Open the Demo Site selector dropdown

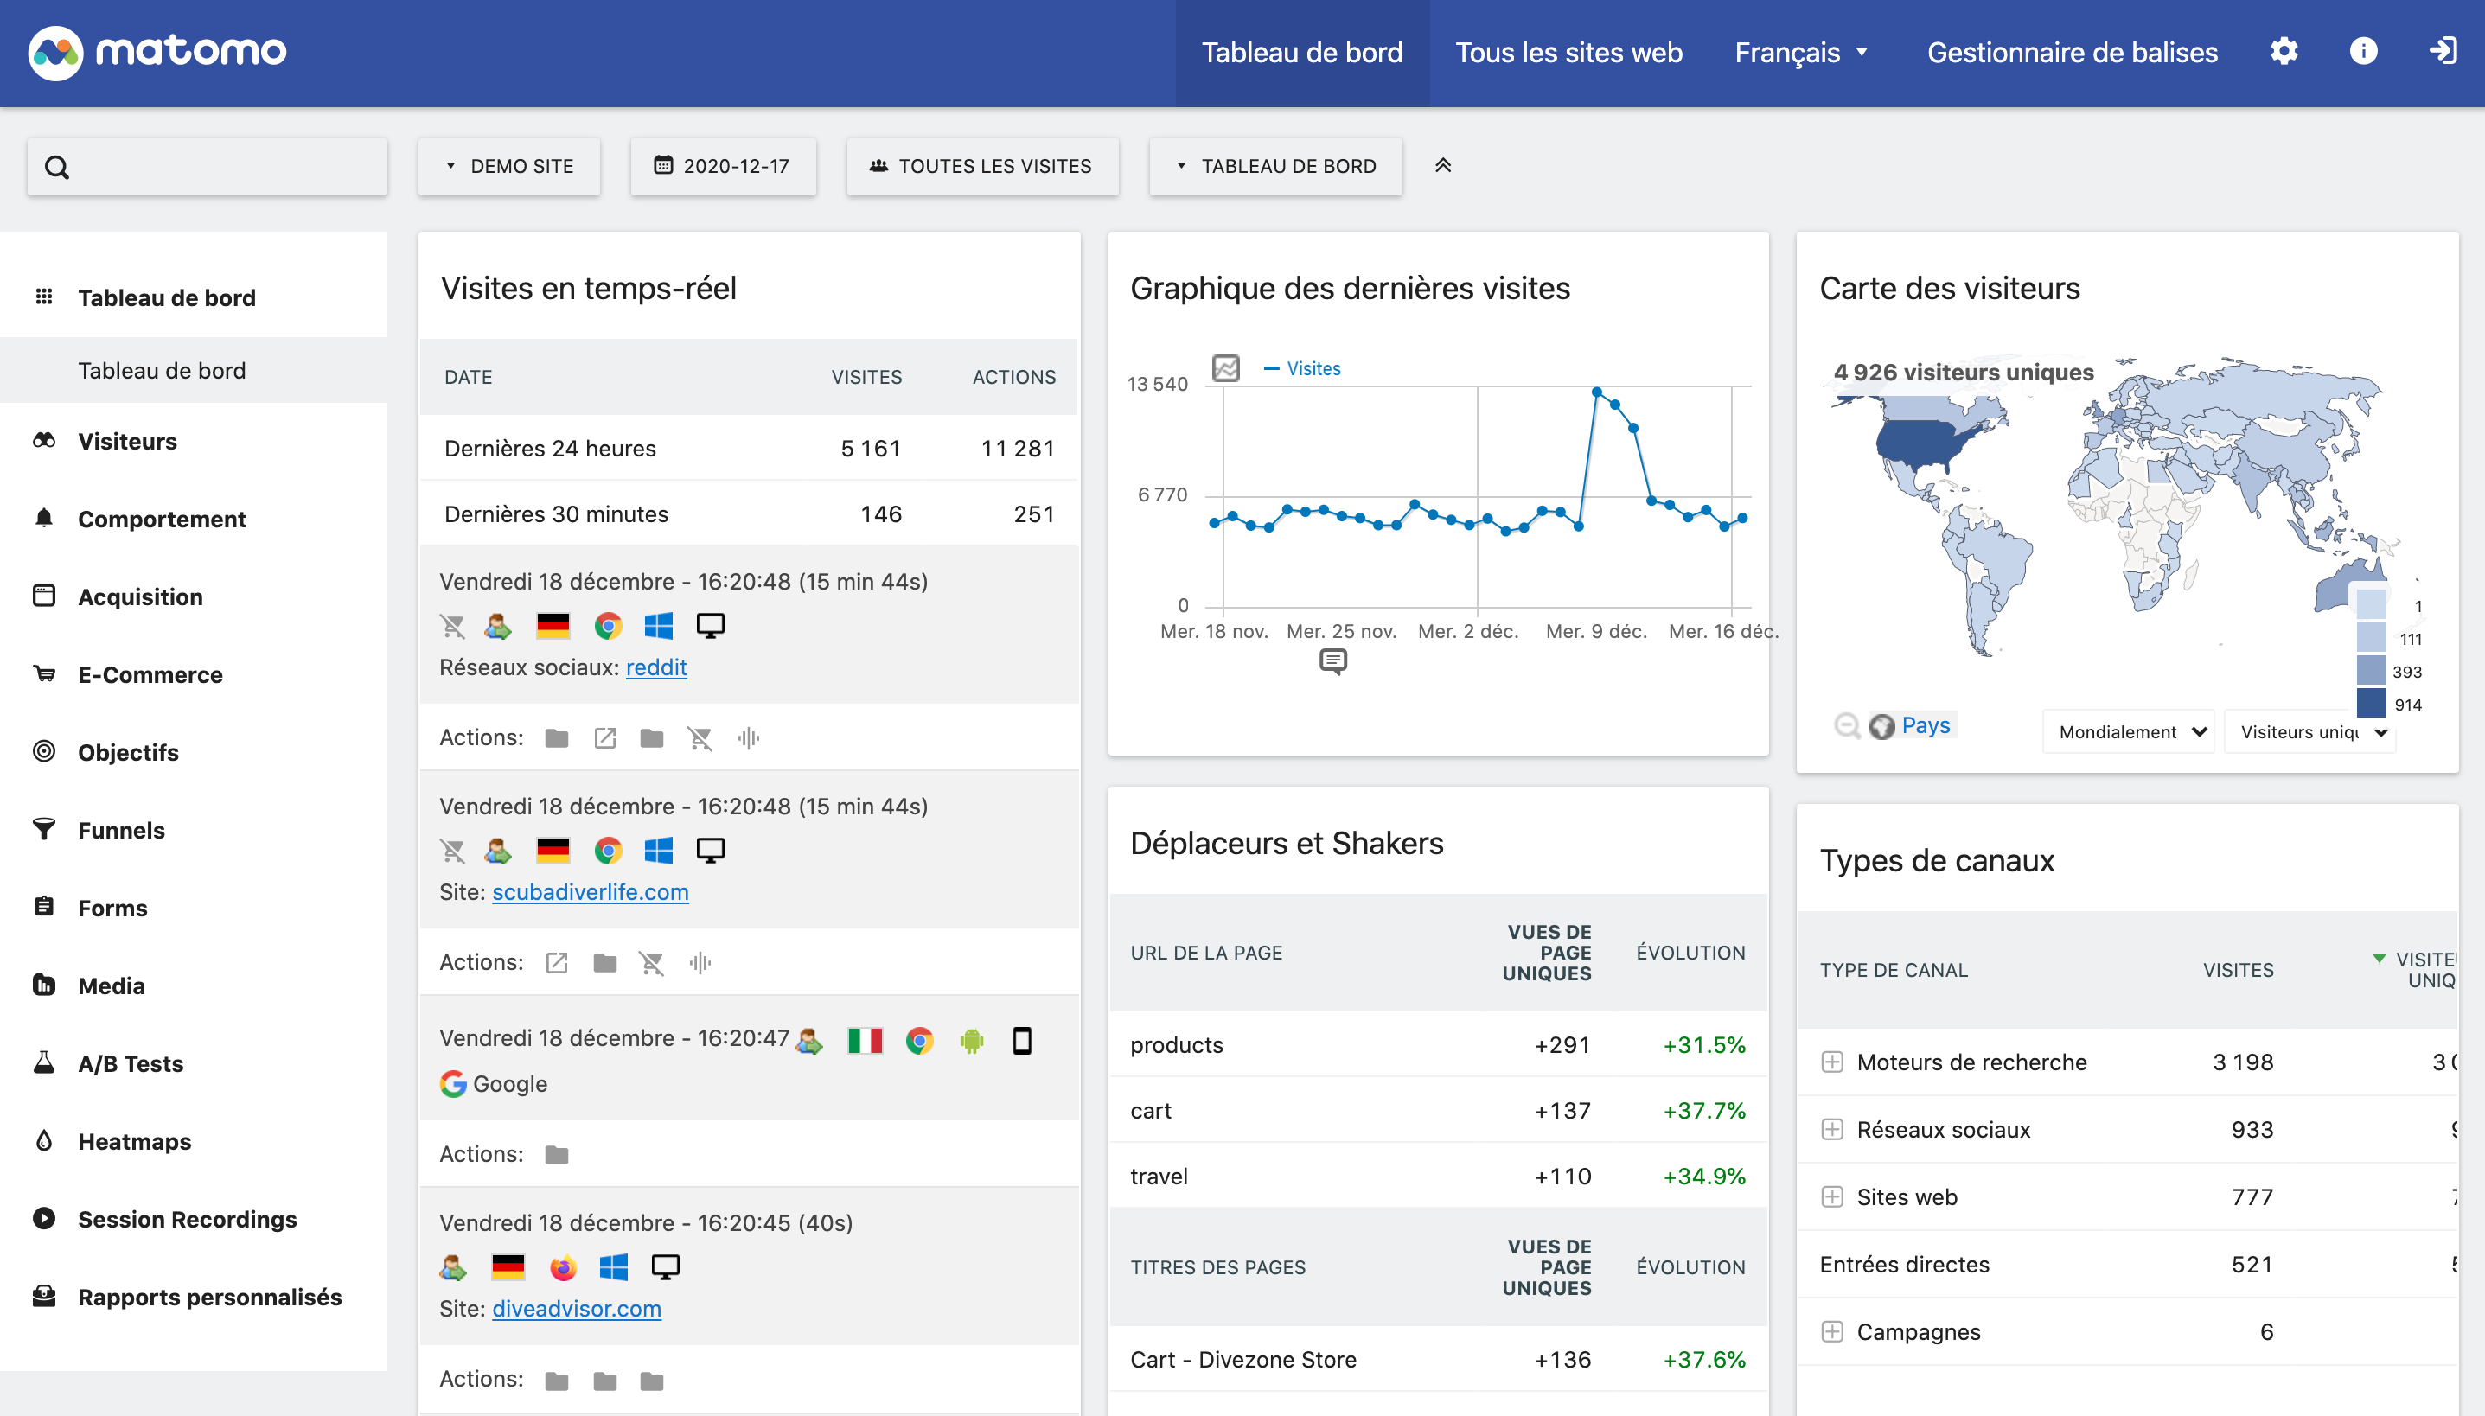[509, 166]
